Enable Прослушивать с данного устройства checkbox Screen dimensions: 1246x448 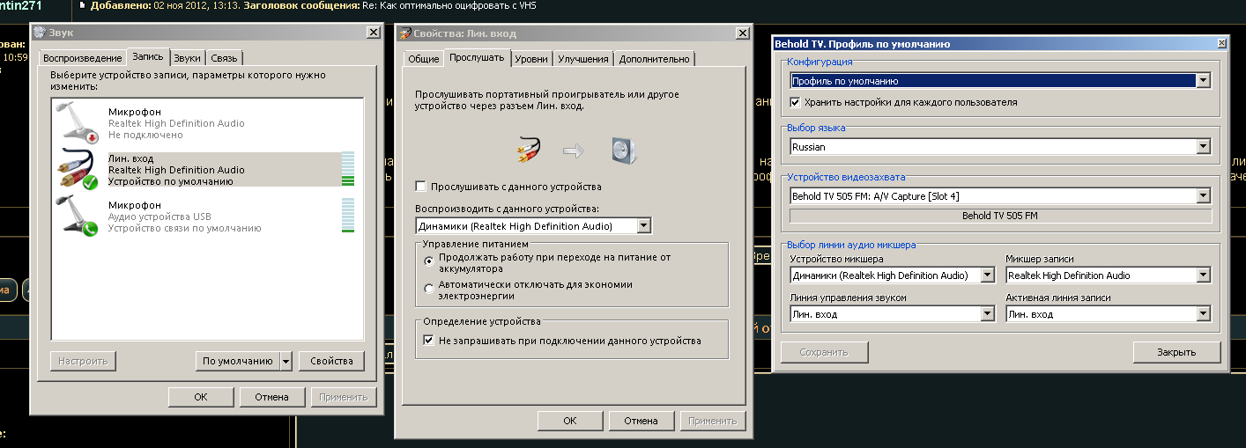coord(421,187)
